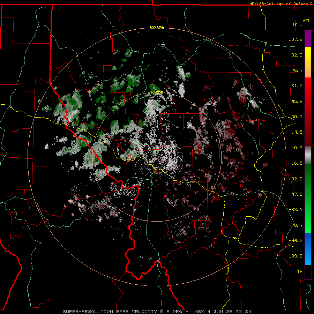
Task: Click the -47.6 velocity scale value
Action: click(296, 194)
